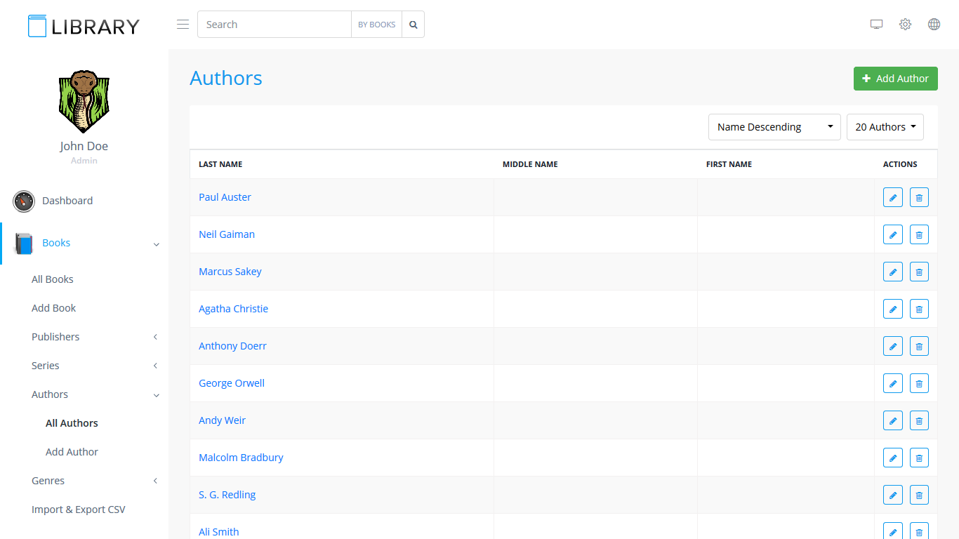The height and width of the screenshot is (539, 959).
Task: Click the edit pencil icon for Paul Auster
Action: tap(892, 197)
